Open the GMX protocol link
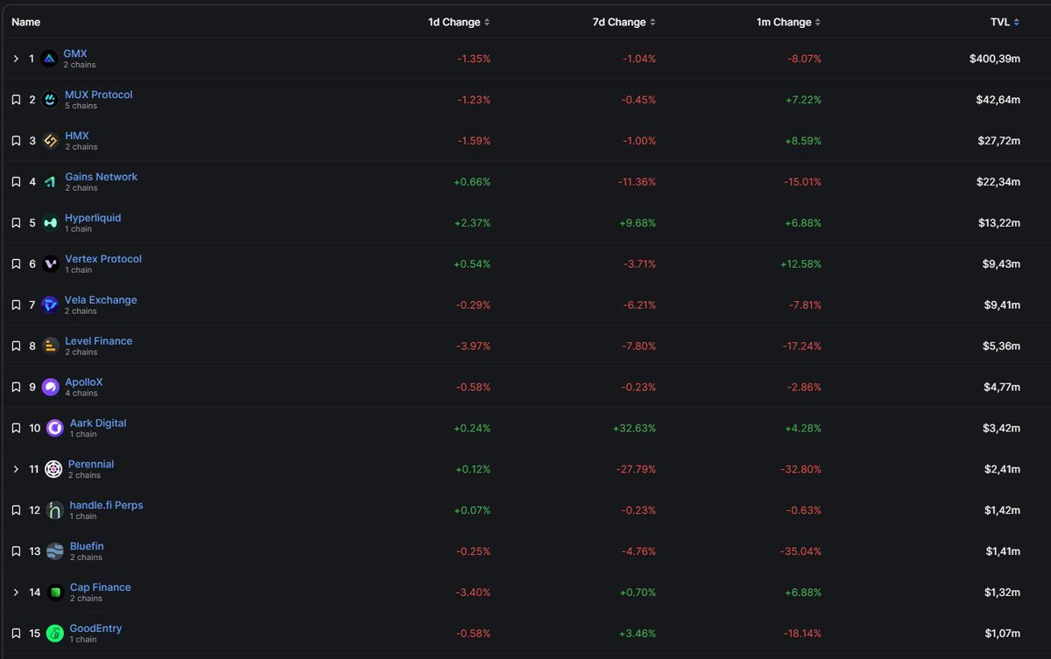The image size is (1051, 659). point(75,53)
